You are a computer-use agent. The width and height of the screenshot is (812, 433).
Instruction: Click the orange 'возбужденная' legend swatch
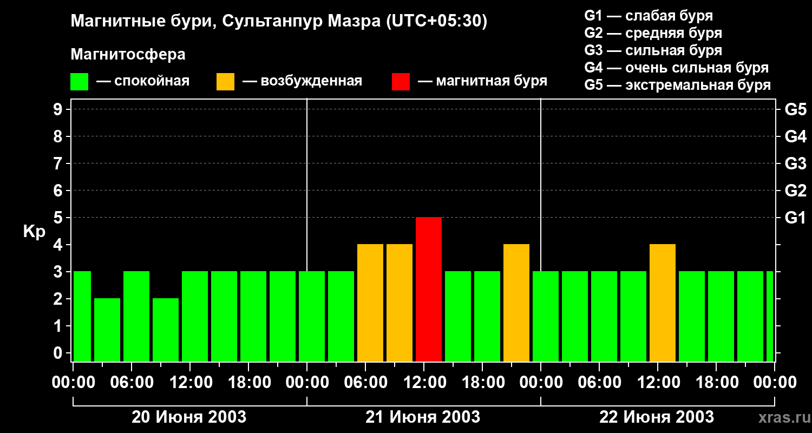(x=225, y=81)
